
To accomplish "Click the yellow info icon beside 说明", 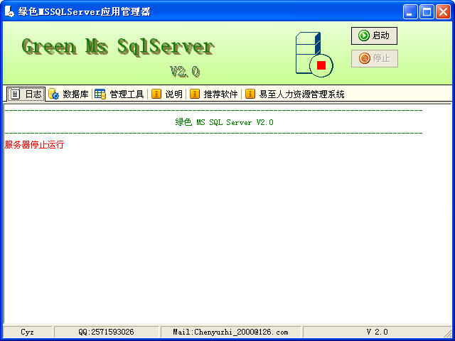I will (156, 94).
